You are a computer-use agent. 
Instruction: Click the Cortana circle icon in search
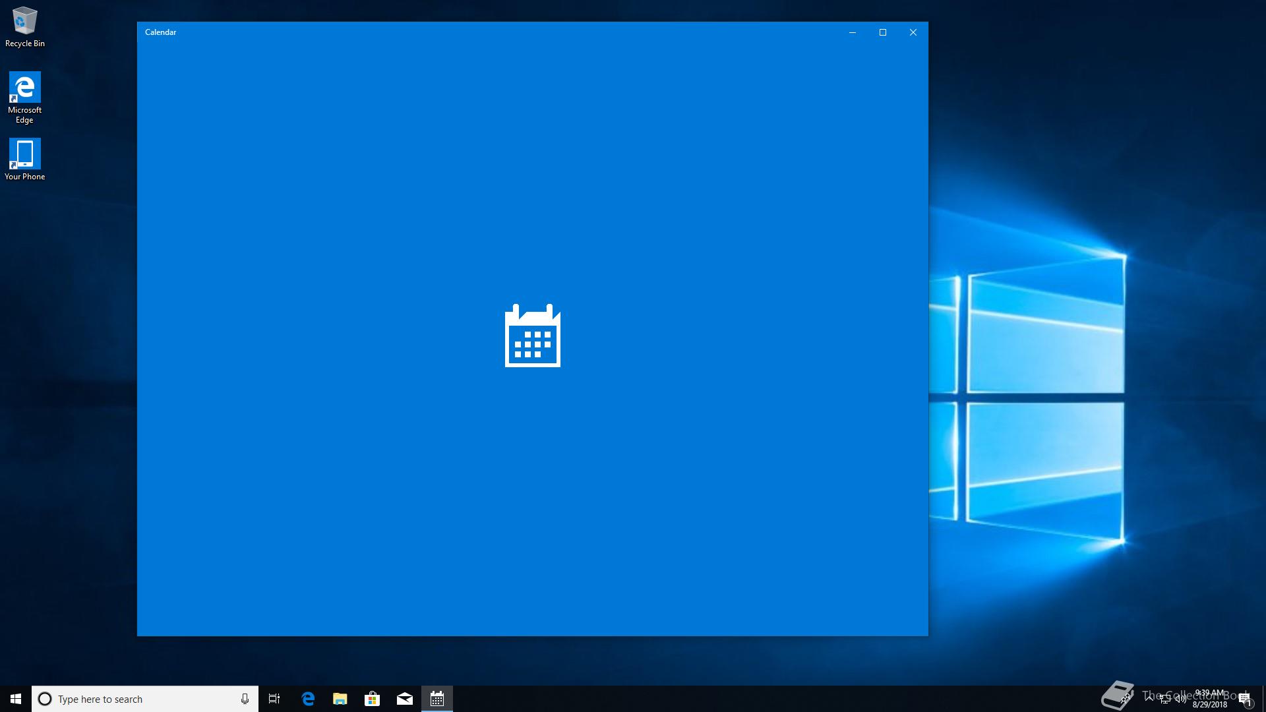(x=45, y=699)
